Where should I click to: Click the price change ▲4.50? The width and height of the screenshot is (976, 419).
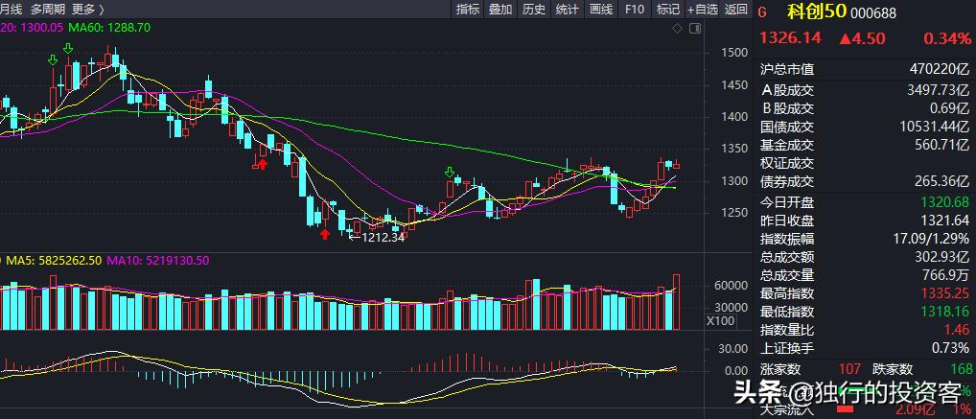tap(862, 38)
